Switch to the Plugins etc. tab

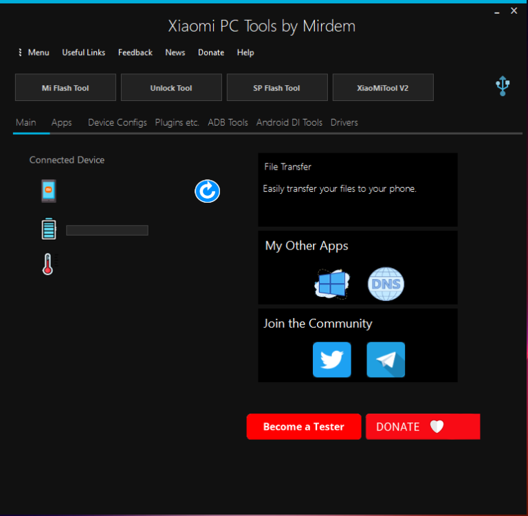(177, 123)
